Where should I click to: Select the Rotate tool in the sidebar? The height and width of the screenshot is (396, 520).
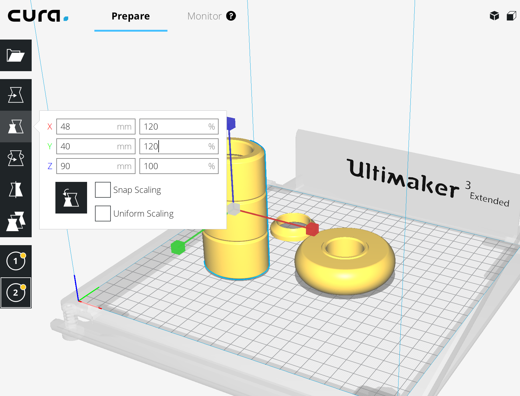click(16, 158)
